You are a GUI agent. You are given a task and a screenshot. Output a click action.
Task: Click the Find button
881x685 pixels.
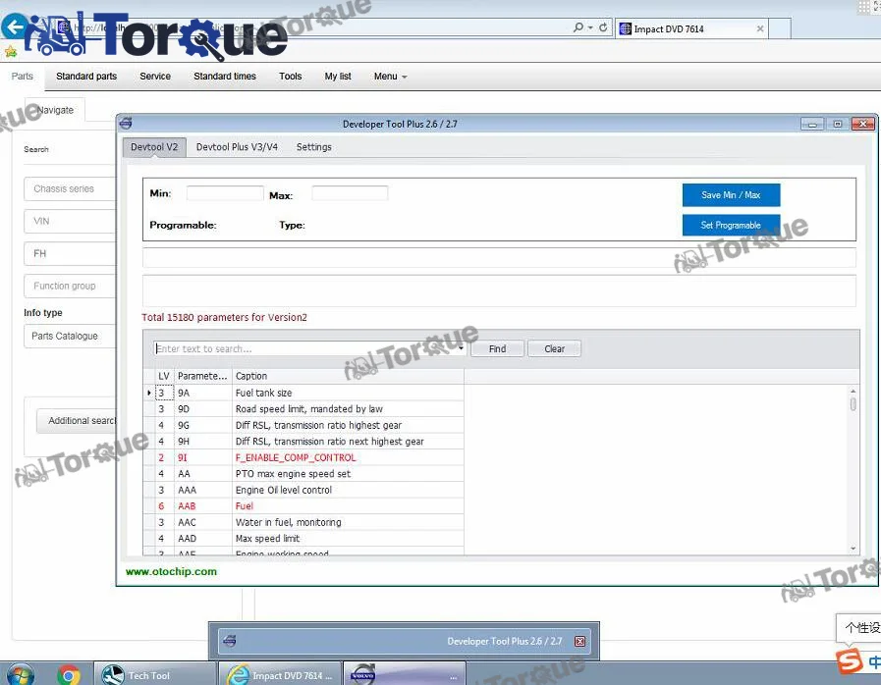pos(497,348)
